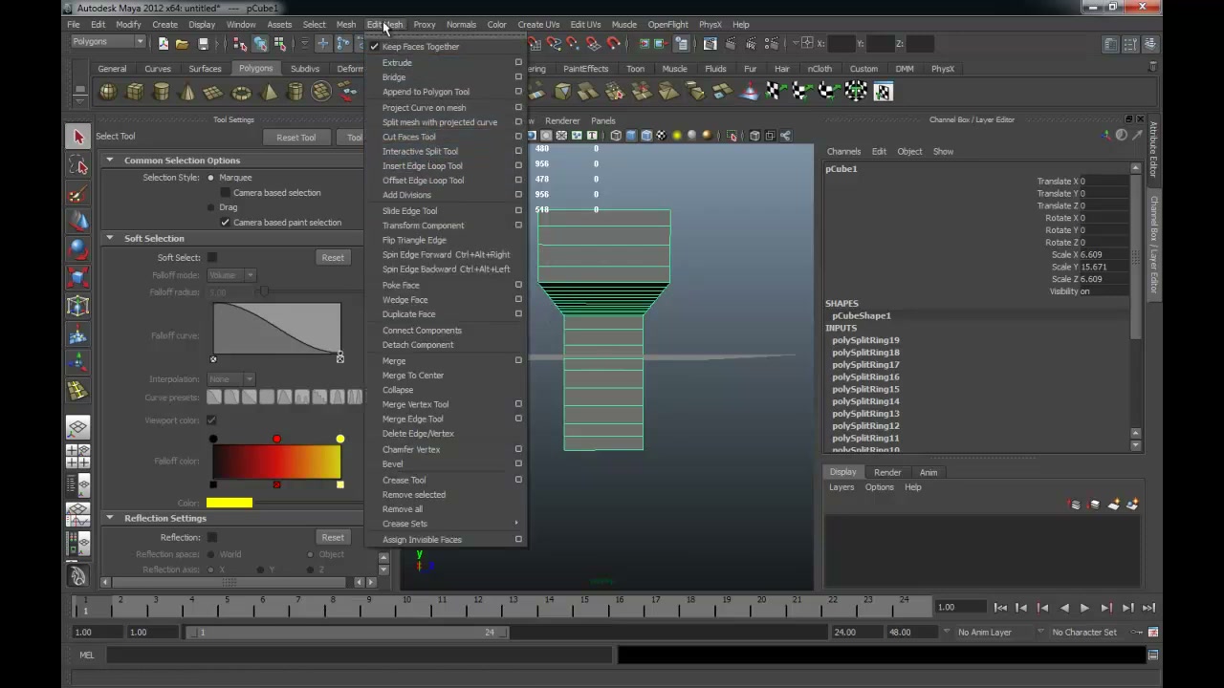Collapse Common Selection Options section
The width and height of the screenshot is (1224, 688).
click(x=109, y=161)
